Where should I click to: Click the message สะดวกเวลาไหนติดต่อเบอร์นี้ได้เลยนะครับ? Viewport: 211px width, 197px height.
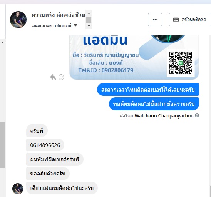[x=148, y=90]
